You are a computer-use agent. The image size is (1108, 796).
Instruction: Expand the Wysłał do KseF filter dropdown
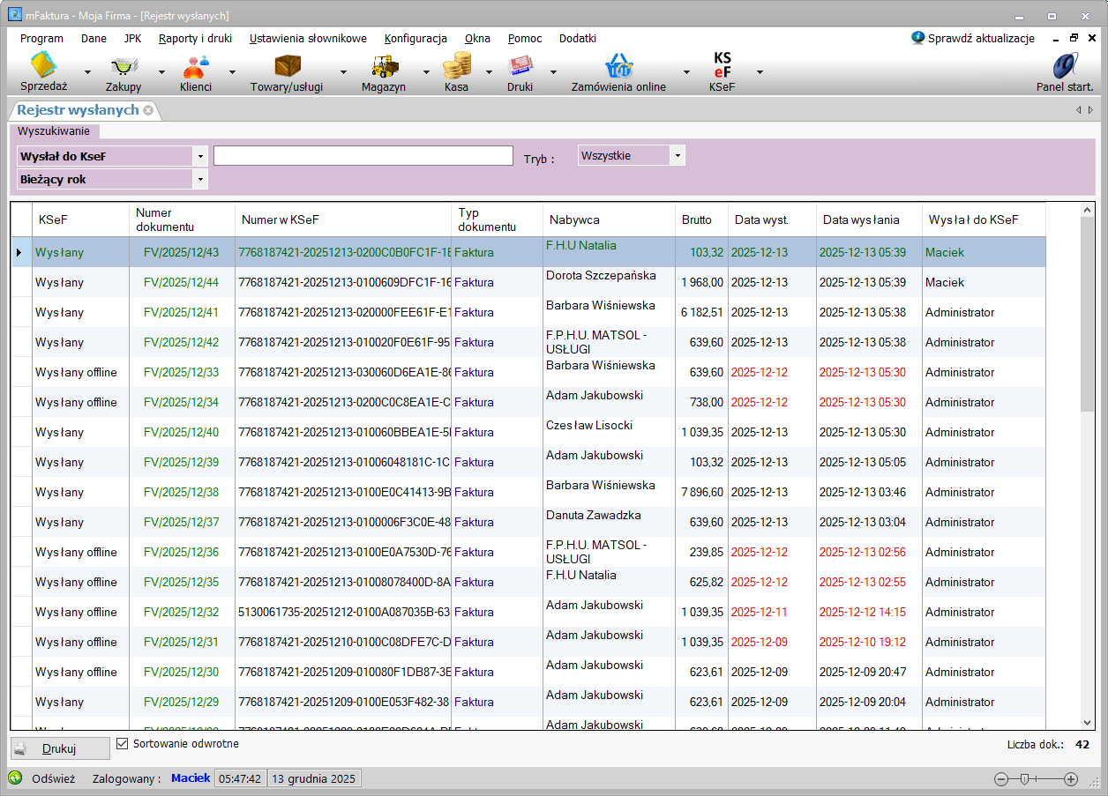[x=201, y=157]
